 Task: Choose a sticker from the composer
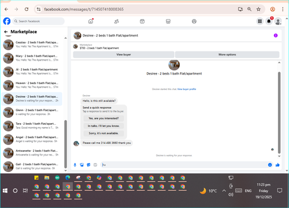(88, 165)
